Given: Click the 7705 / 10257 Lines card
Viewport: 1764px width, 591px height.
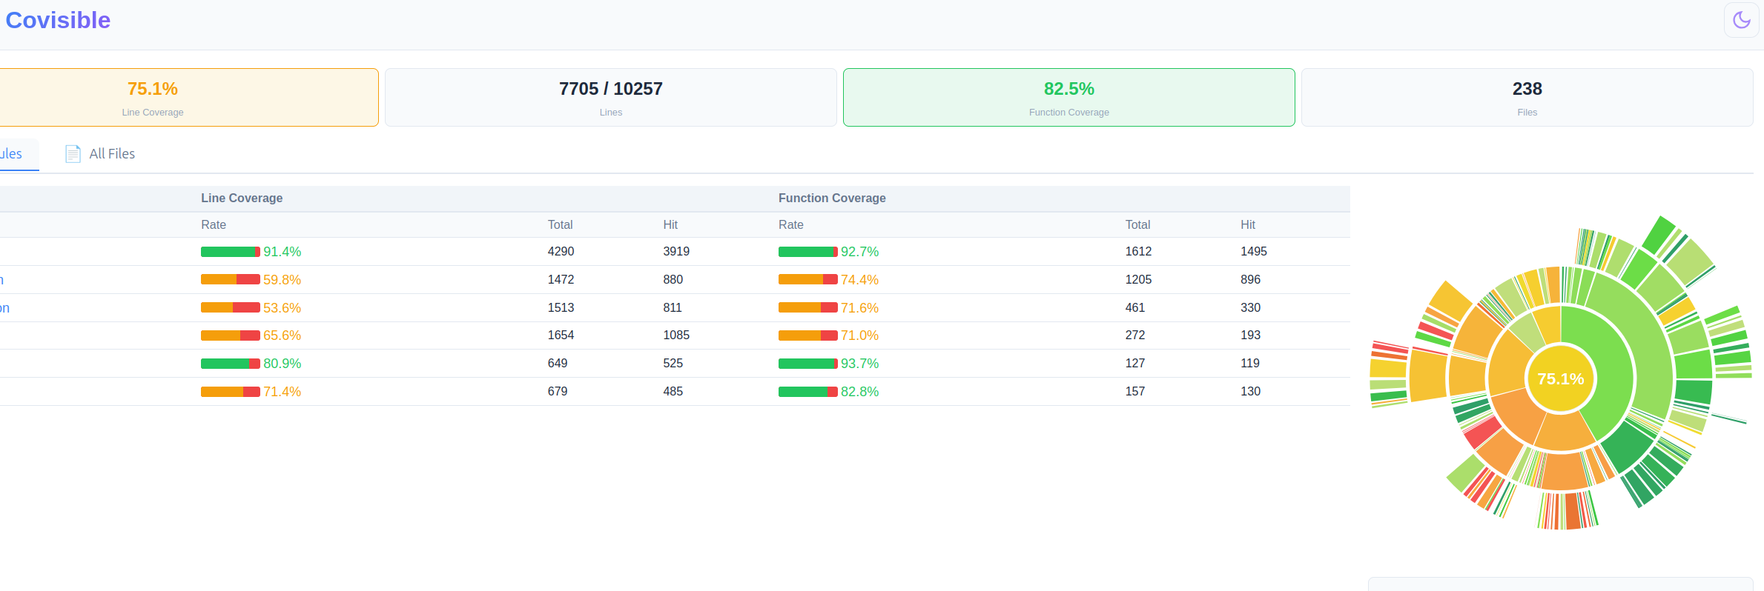Looking at the screenshot, I should pyautogui.click(x=611, y=97).
